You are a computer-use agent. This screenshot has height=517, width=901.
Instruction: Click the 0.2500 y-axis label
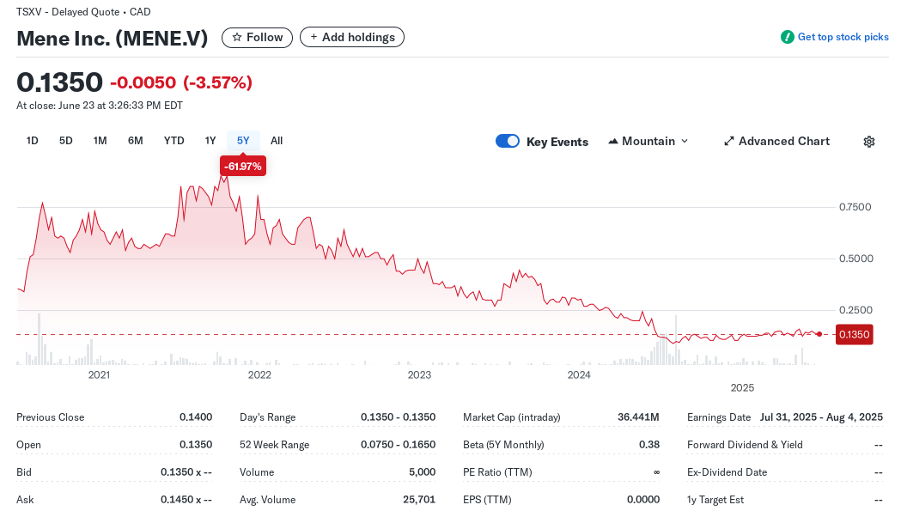[855, 310]
